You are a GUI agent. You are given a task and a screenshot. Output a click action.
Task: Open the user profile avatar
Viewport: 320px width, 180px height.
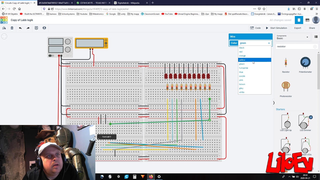(x=316, y=20)
